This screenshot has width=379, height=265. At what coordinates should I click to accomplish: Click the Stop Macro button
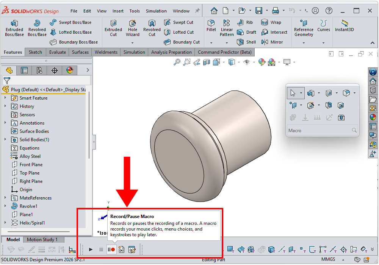(101, 249)
